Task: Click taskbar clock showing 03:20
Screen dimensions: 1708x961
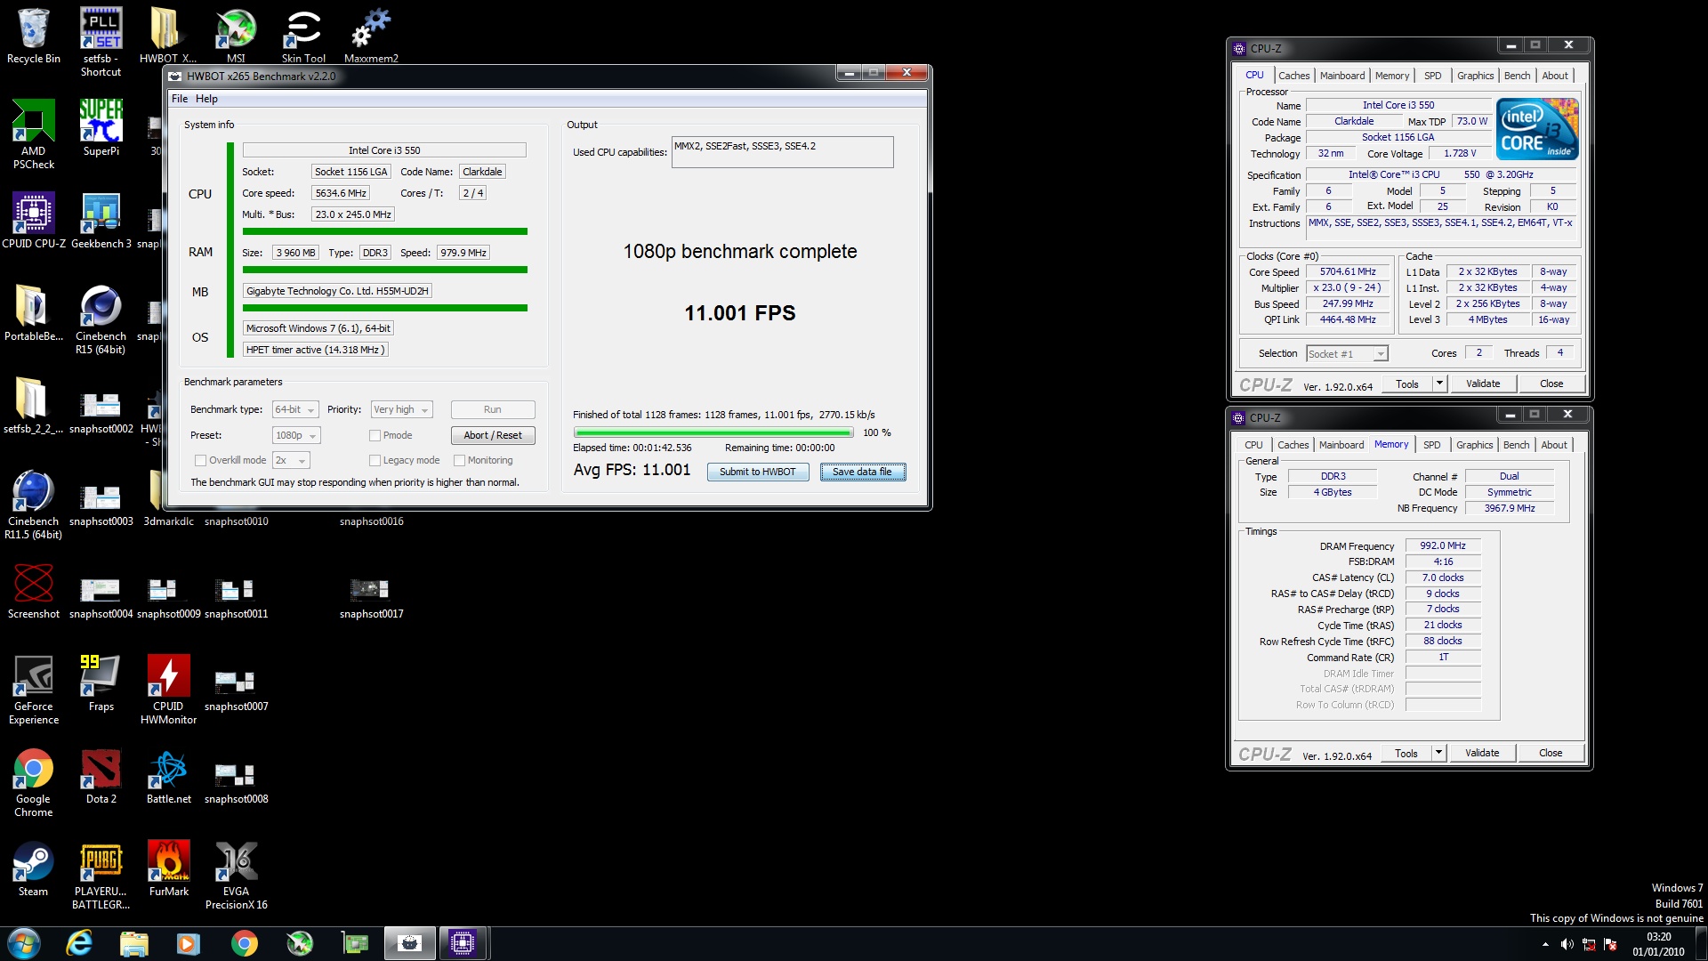Action: point(1658,944)
